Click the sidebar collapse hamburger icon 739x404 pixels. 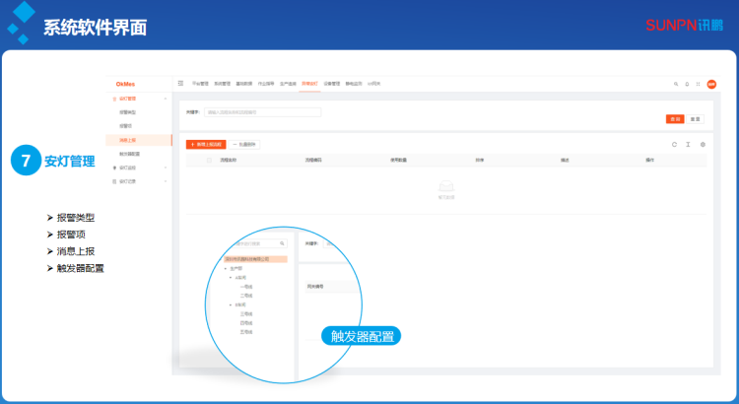click(x=180, y=84)
